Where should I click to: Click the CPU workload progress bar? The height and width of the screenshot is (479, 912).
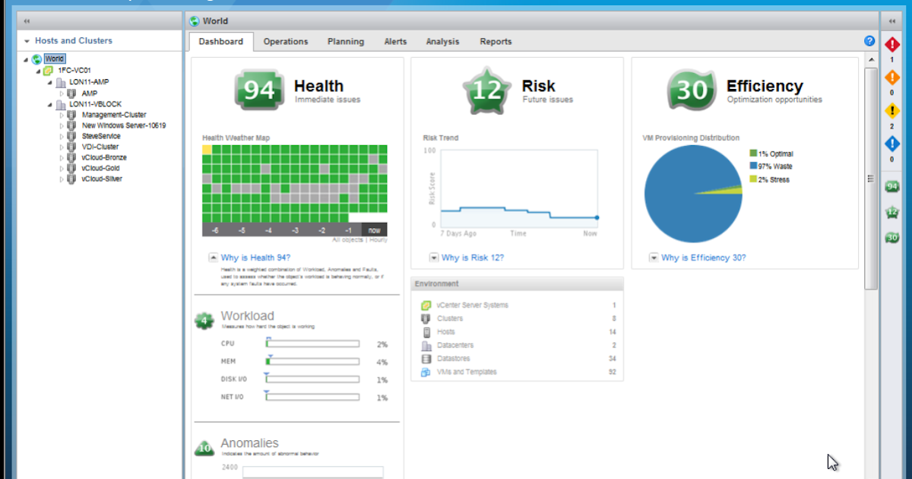click(x=312, y=343)
